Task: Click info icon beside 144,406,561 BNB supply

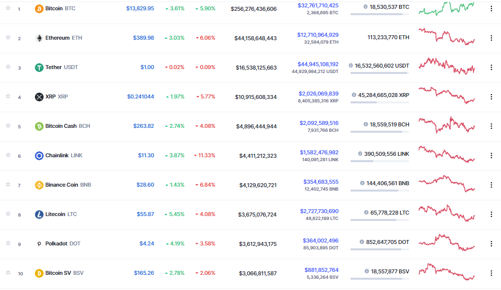Action: [x=362, y=183]
